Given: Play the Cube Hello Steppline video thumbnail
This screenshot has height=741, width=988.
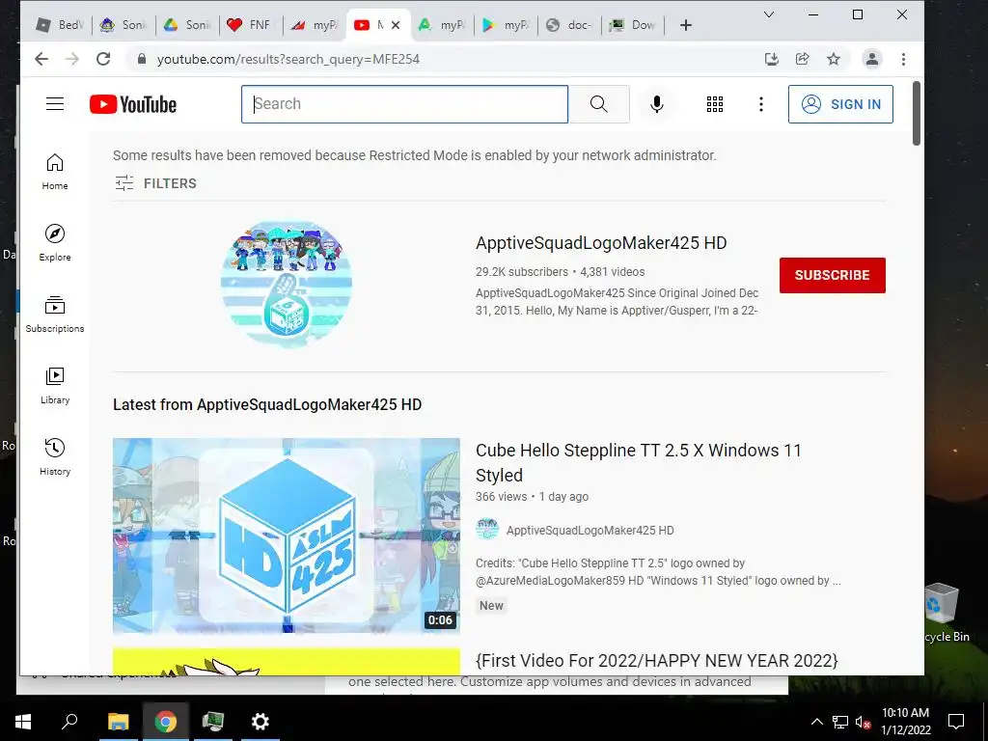Looking at the screenshot, I should coord(286,535).
